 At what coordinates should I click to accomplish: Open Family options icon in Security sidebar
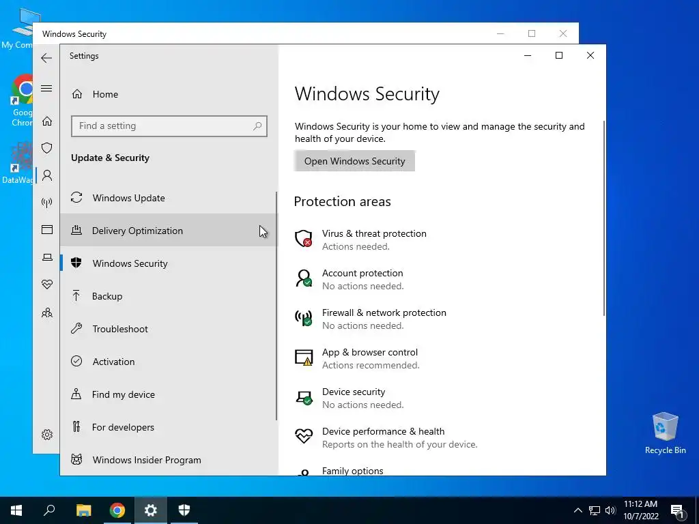point(47,312)
